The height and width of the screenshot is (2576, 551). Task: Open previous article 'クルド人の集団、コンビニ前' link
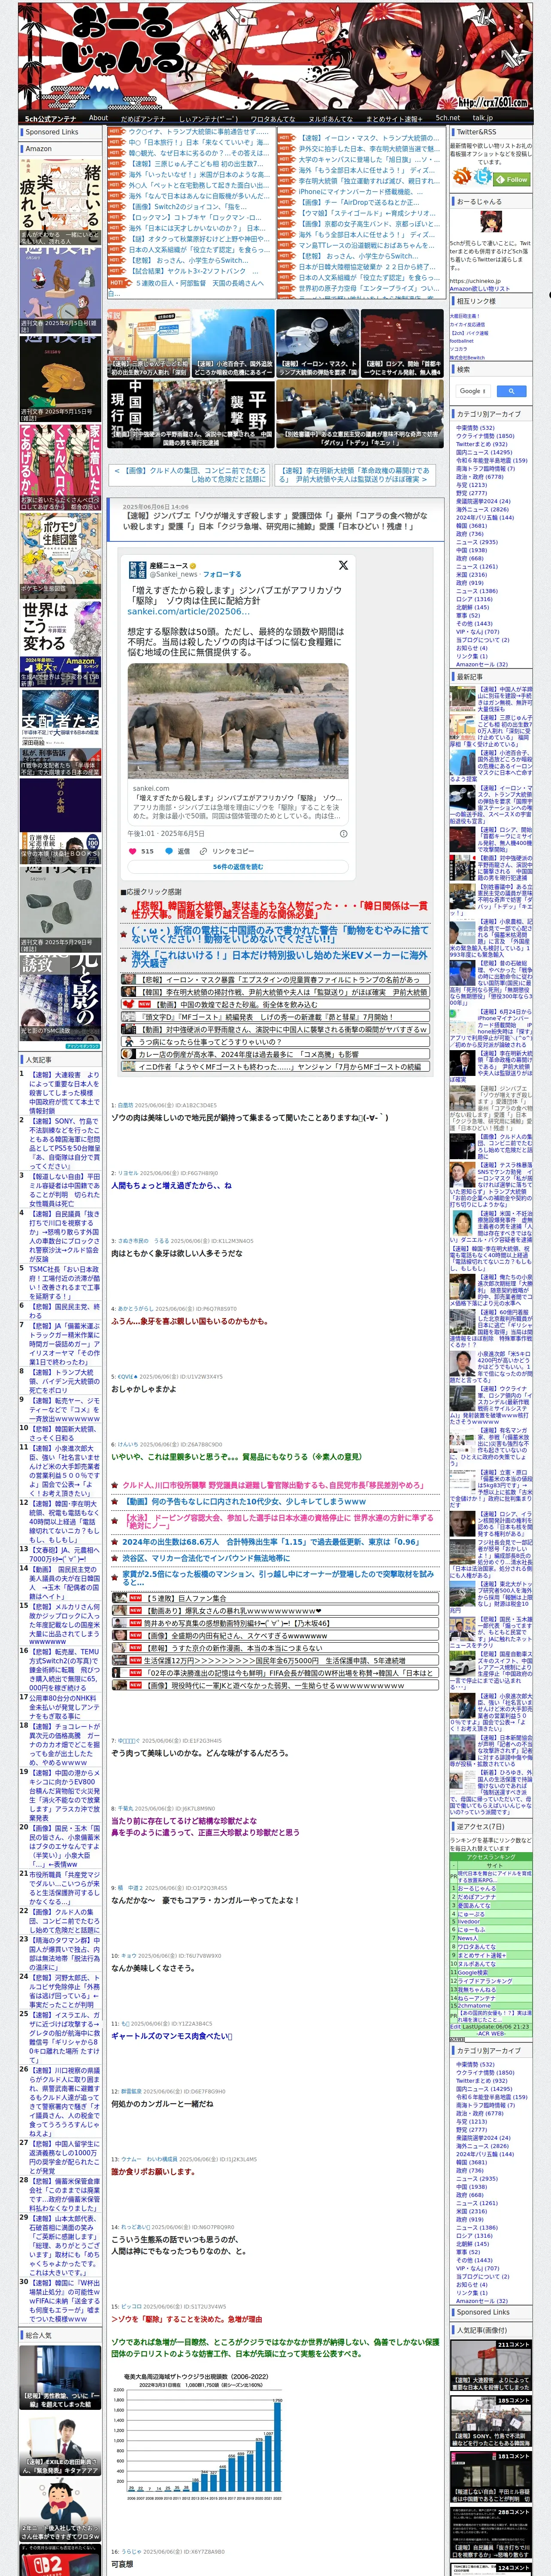[190, 474]
